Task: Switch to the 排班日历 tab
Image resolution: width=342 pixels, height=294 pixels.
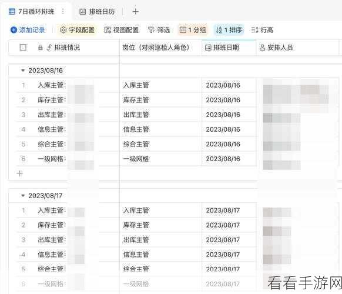Action: (x=97, y=12)
